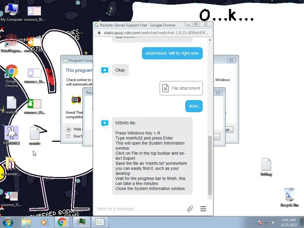Open the system monitor taskbar item

pyautogui.click(x=81, y=222)
